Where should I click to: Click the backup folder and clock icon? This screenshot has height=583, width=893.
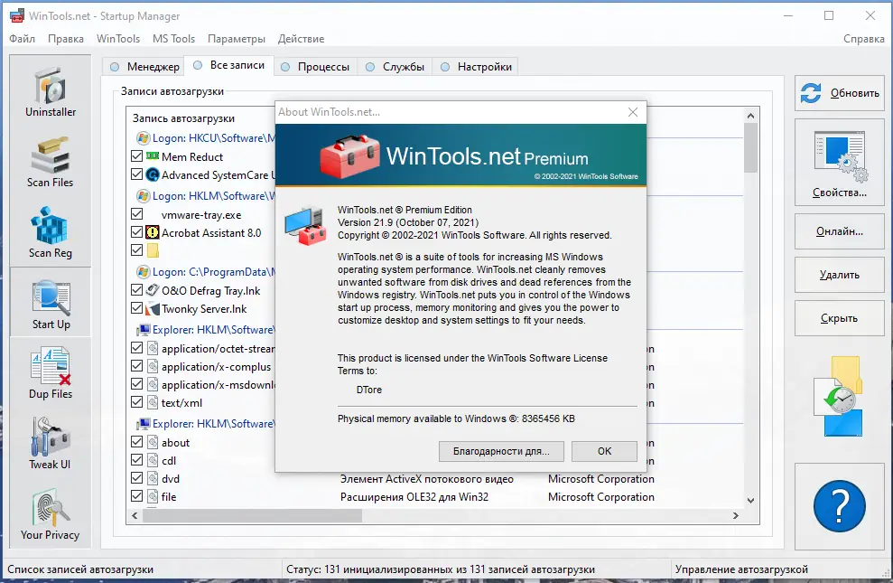click(x=840, y=396)
